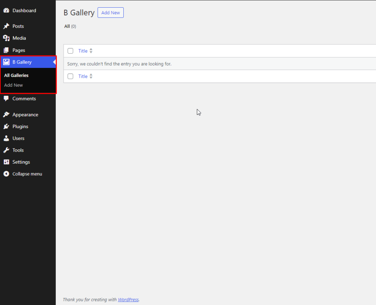Click the footer Title sort arrows
376x305 pixels.
point(91,76)
